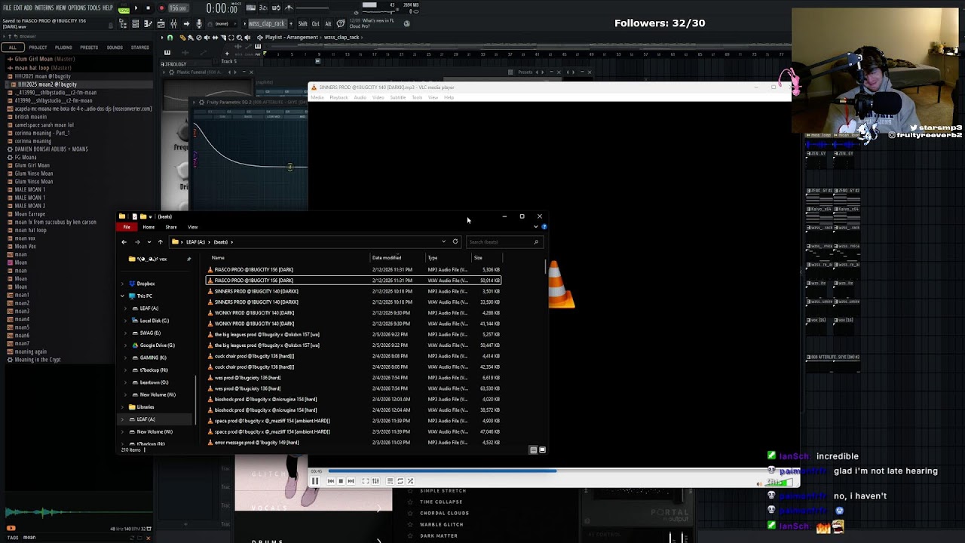
Task: Go up one folder in File Explorer
Action: pos(160,242)
